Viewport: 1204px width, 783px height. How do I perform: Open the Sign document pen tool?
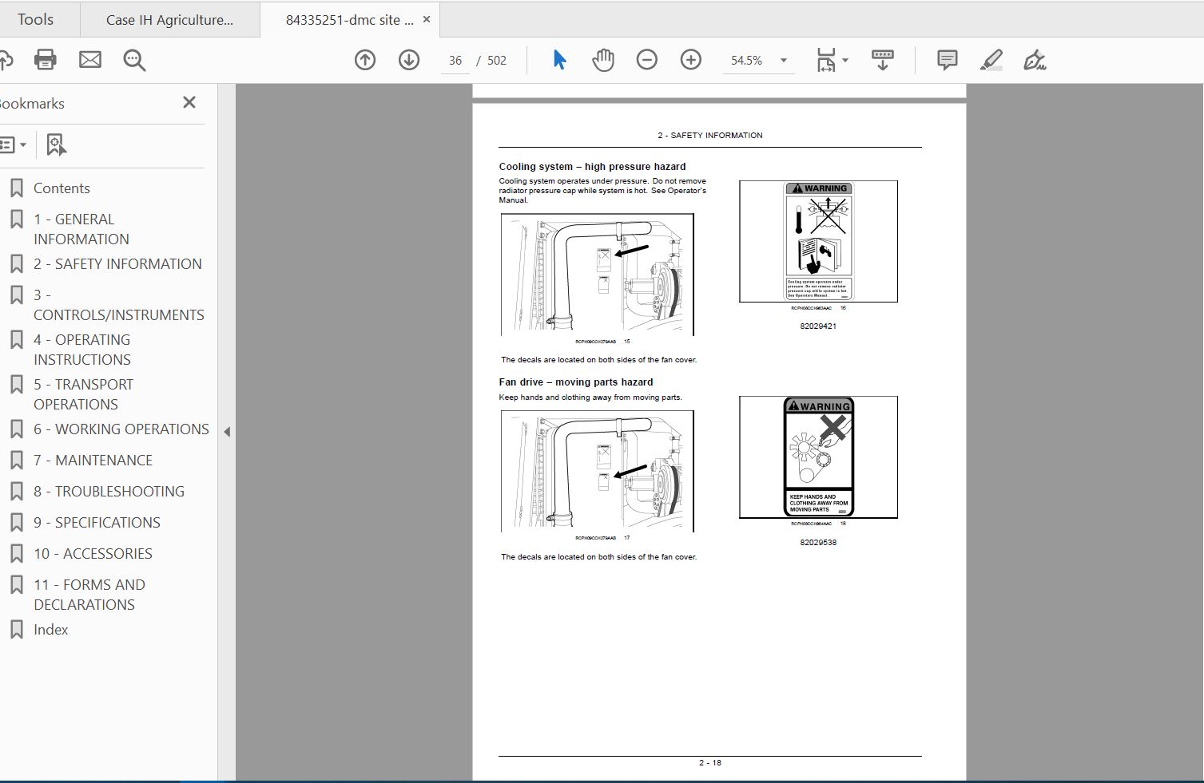click(1035, 60)
